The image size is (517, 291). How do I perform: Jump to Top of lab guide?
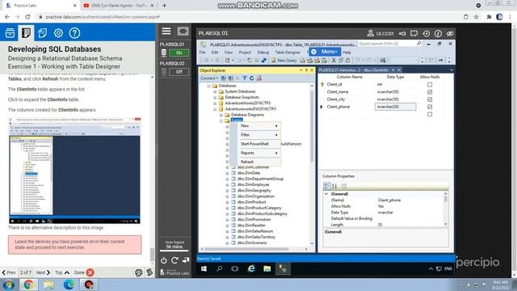click(62, 272)
